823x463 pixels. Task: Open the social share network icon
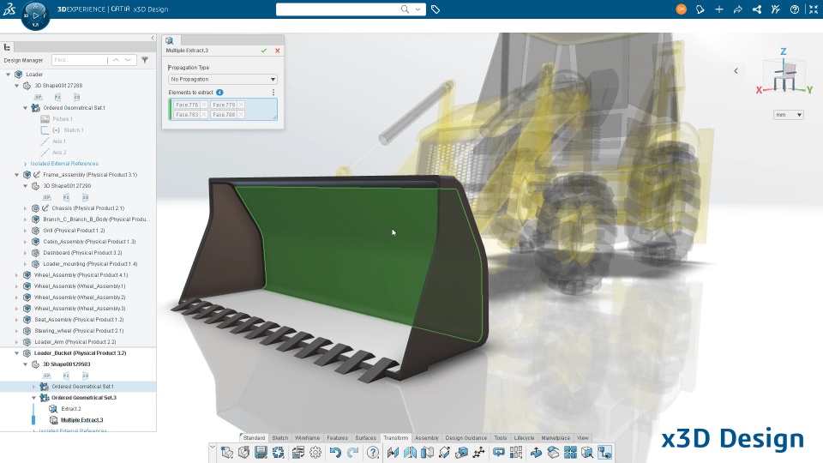[x=756, y=9]
